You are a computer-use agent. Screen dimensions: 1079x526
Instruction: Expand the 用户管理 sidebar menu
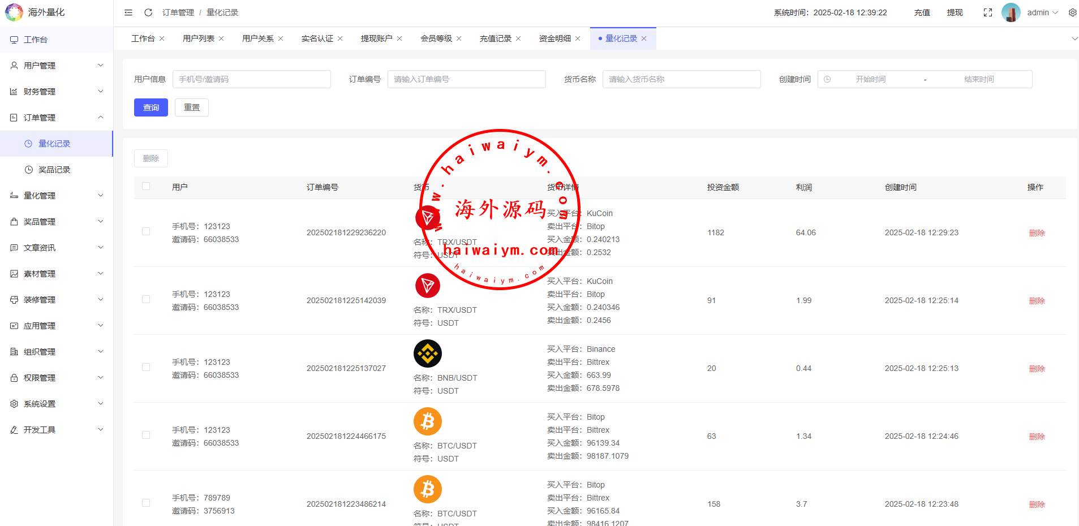click(57, 66)
